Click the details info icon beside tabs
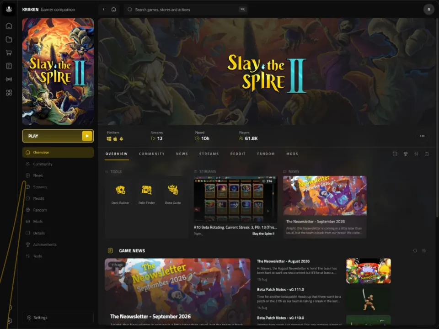 [x=395, y=154]
